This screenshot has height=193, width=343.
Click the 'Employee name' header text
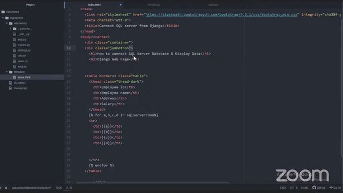pyautogui.click(x=115, y=93)
